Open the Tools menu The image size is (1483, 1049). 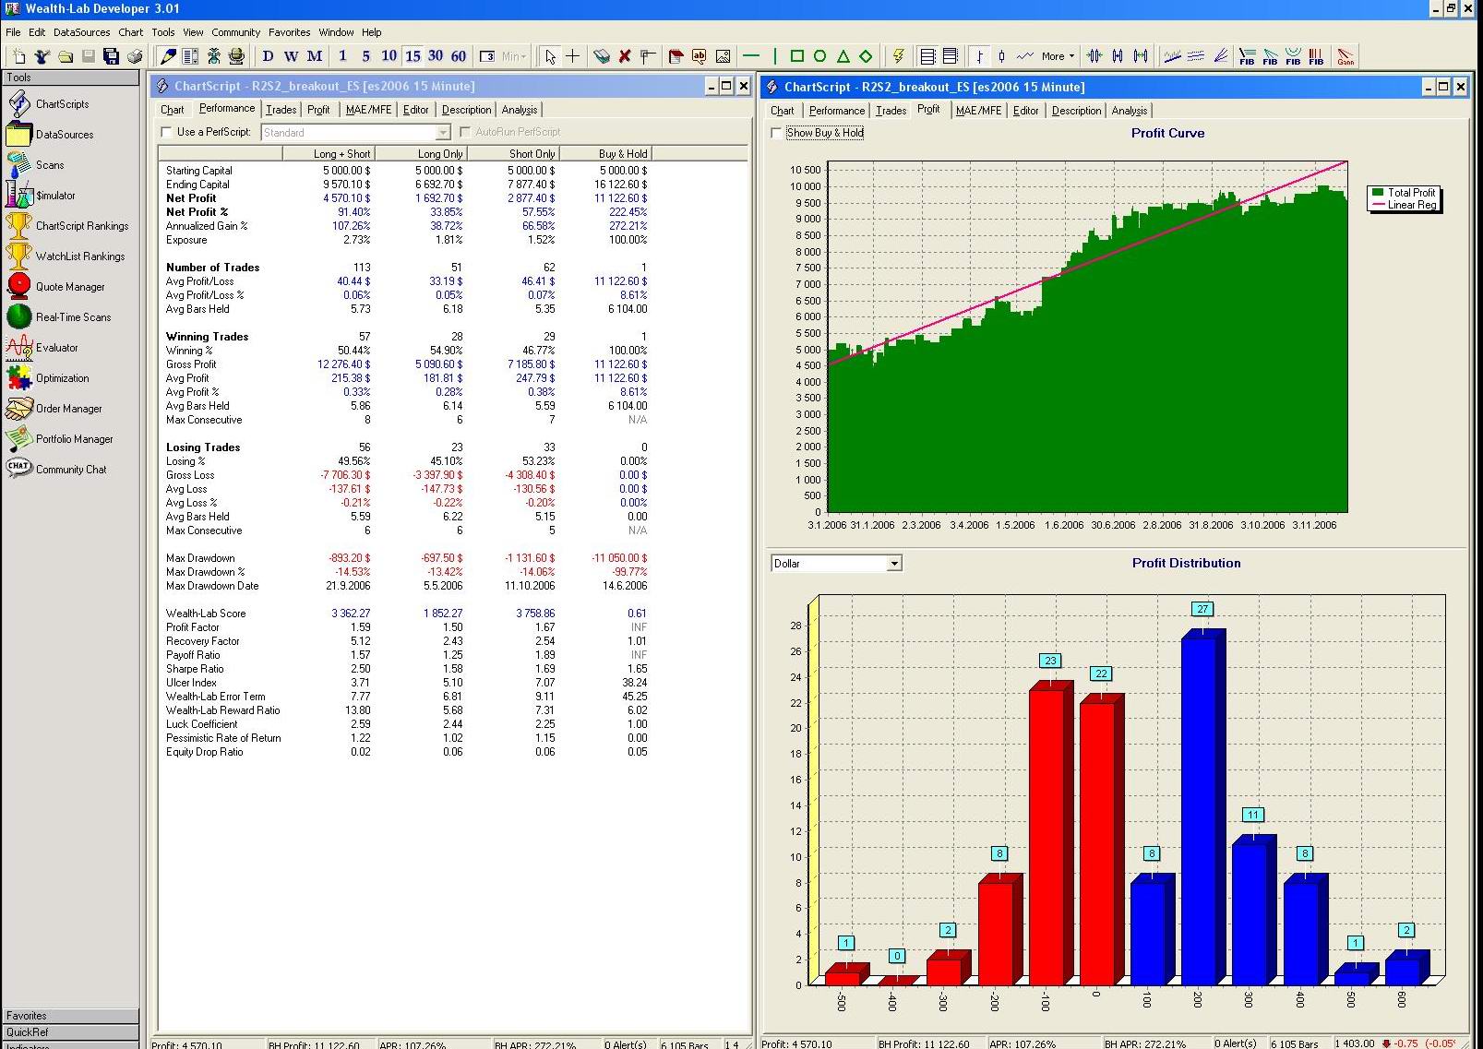point(163,32)
